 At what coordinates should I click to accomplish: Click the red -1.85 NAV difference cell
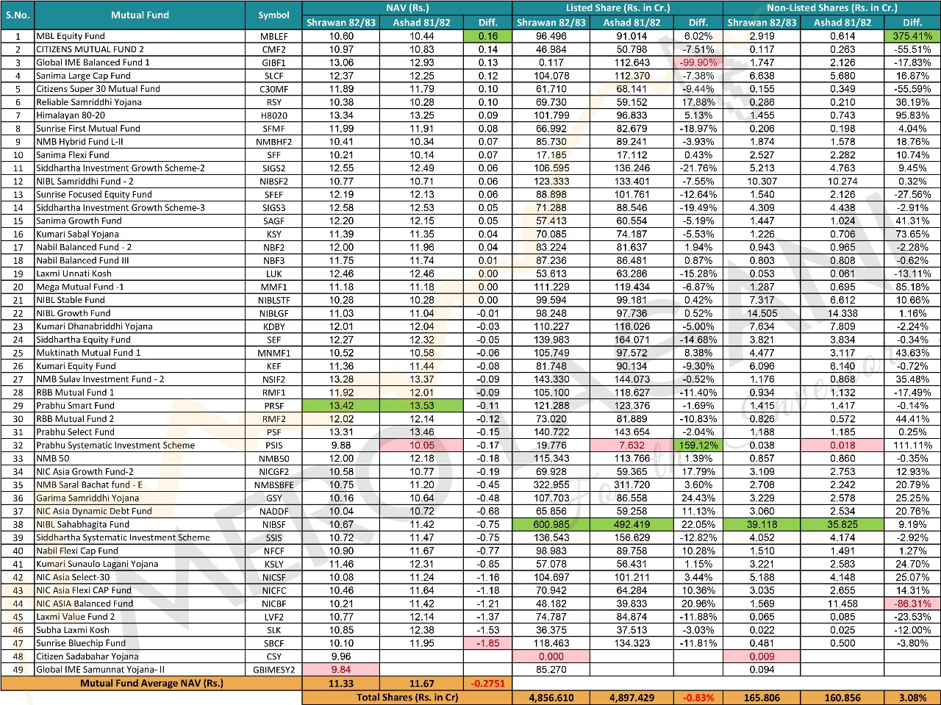(x=487, y=643)
